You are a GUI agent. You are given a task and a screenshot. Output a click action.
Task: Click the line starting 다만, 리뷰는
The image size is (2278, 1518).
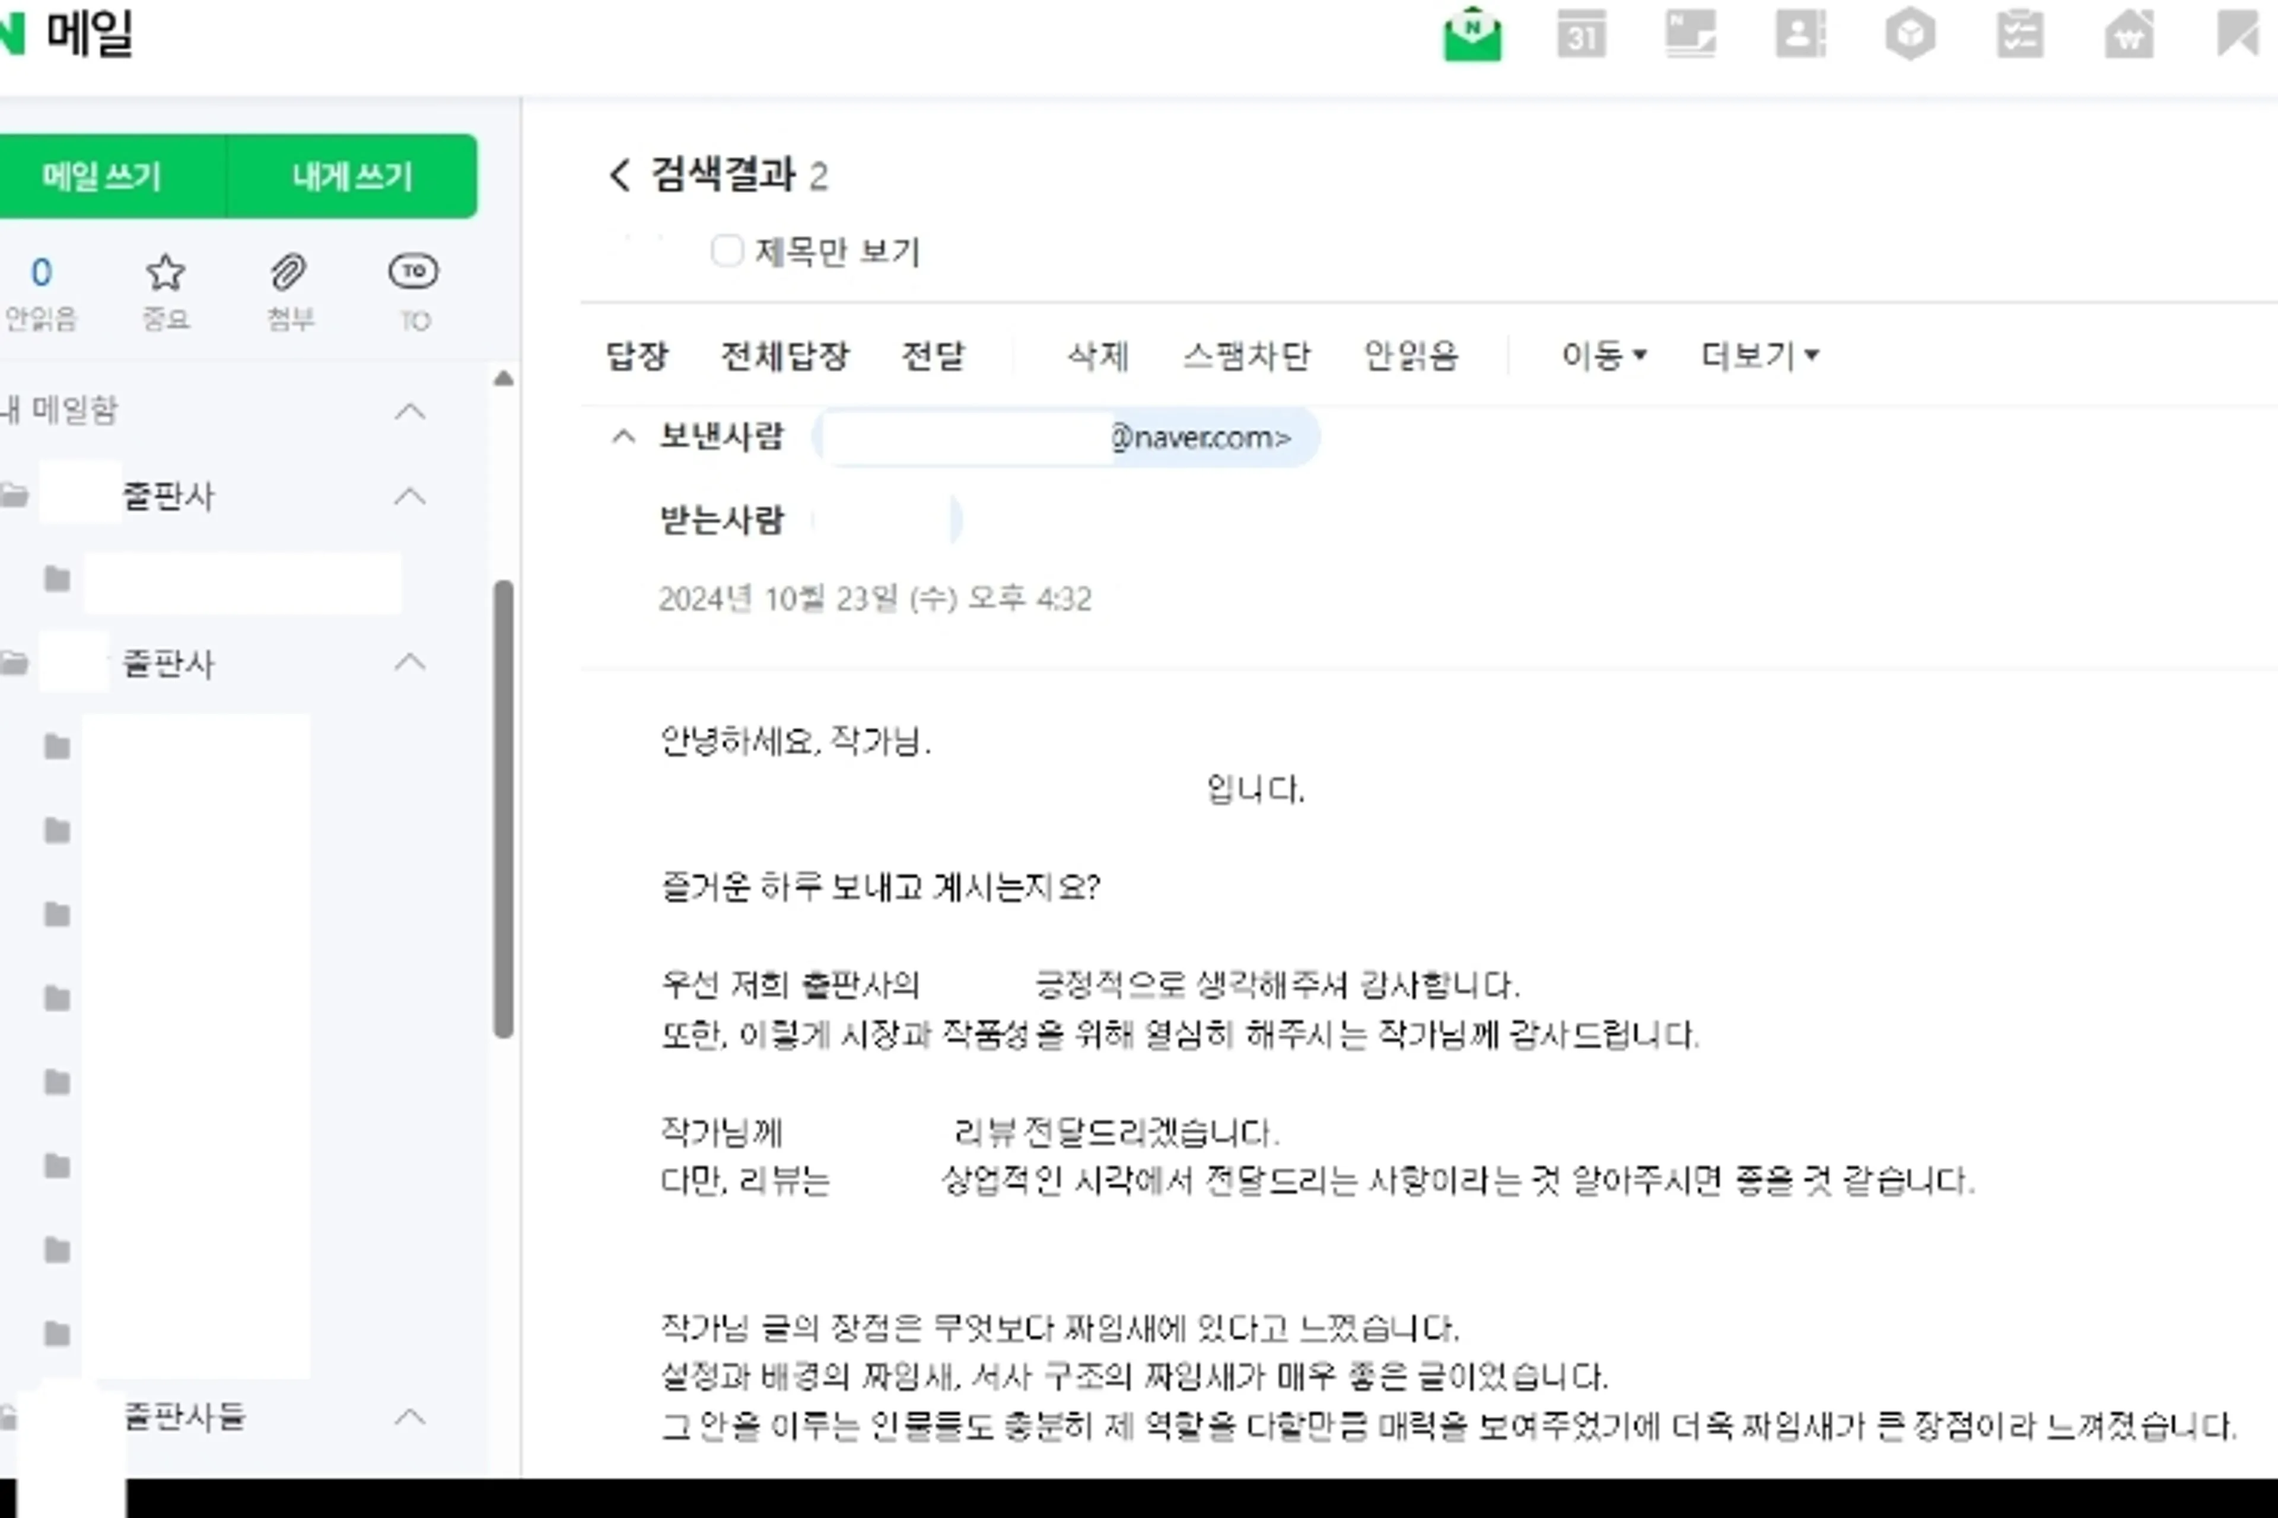click(1317, 1180)
